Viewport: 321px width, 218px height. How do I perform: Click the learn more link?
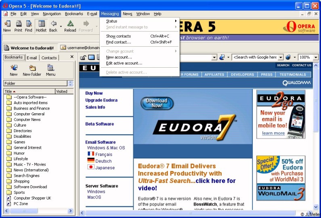[x=273, y=133]
